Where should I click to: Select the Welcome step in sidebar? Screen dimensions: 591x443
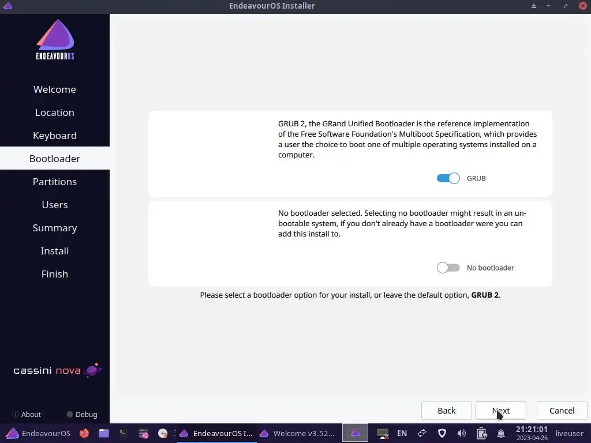55,89
